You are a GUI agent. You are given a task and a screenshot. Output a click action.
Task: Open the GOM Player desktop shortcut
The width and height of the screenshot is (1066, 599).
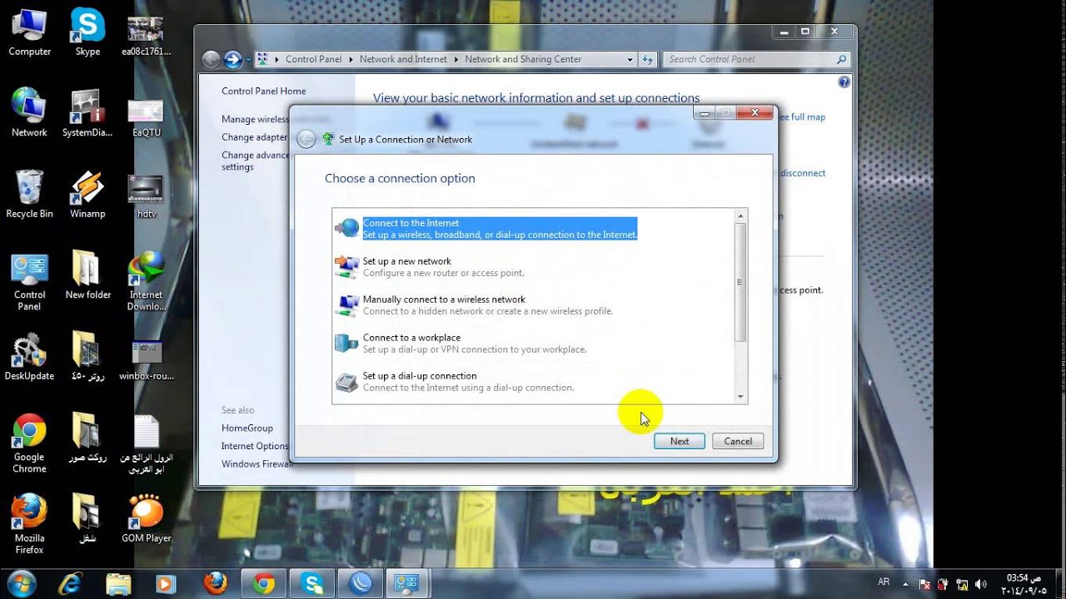[146, 518]
